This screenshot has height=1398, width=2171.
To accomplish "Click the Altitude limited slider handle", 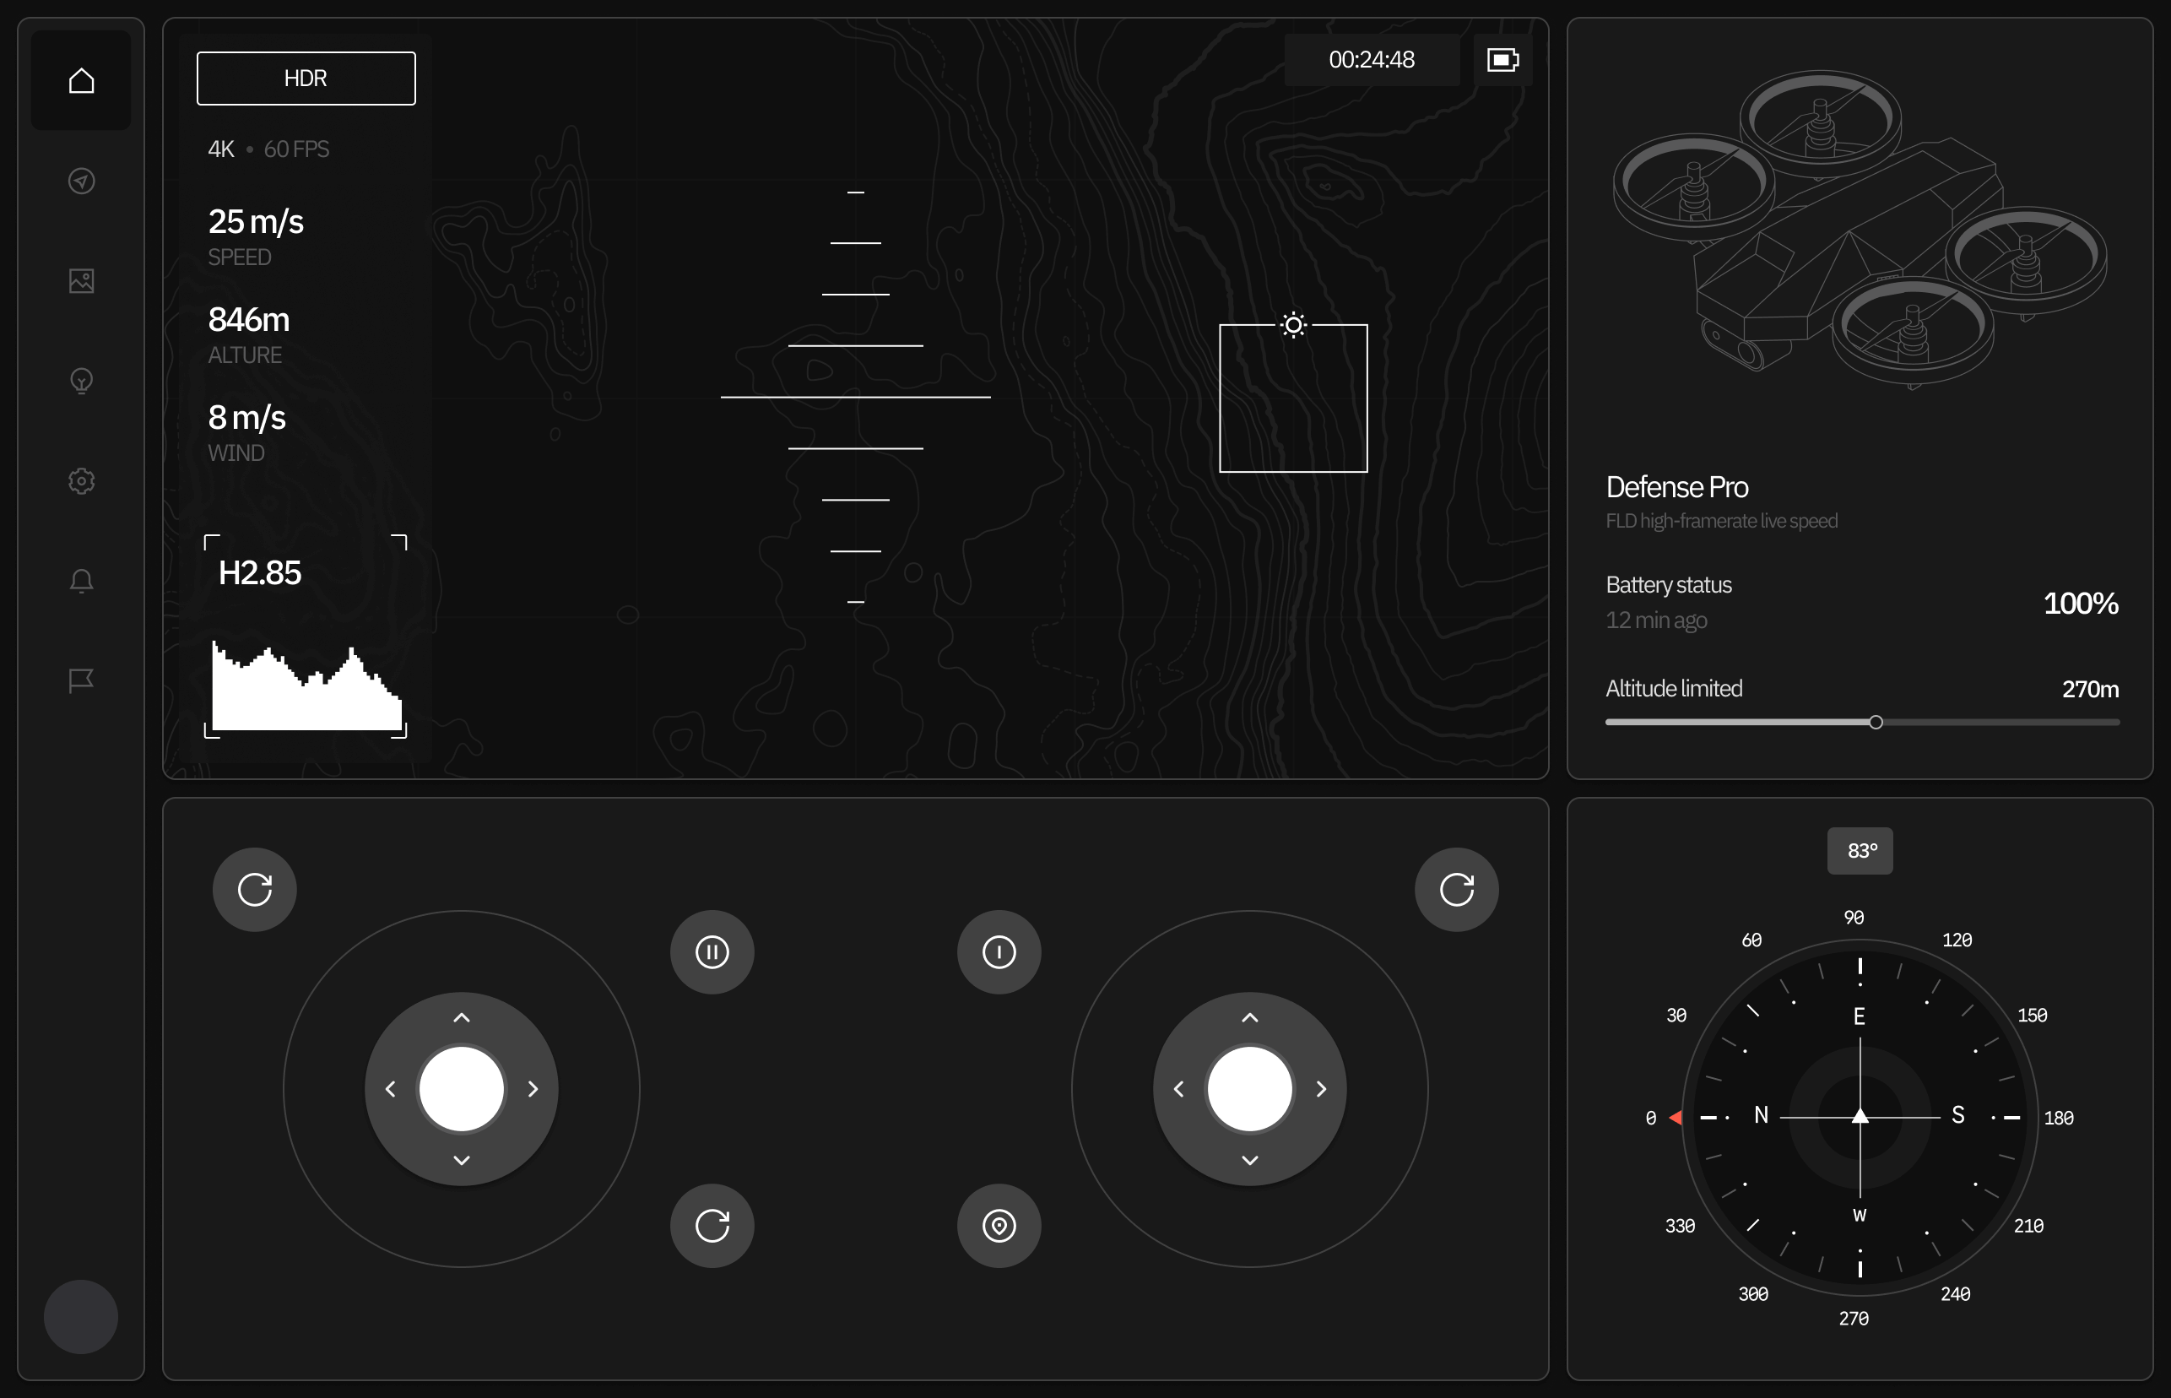I will click(1876, 723).
